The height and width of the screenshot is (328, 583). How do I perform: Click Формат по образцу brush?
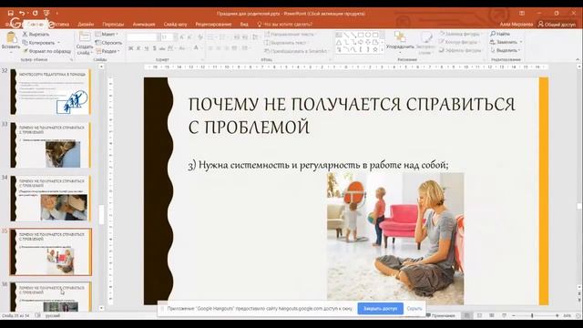(x=46, y=51)
